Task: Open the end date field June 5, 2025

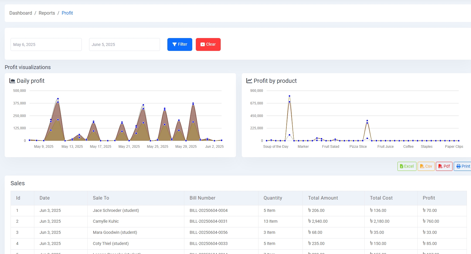Action: click(124, 44)
